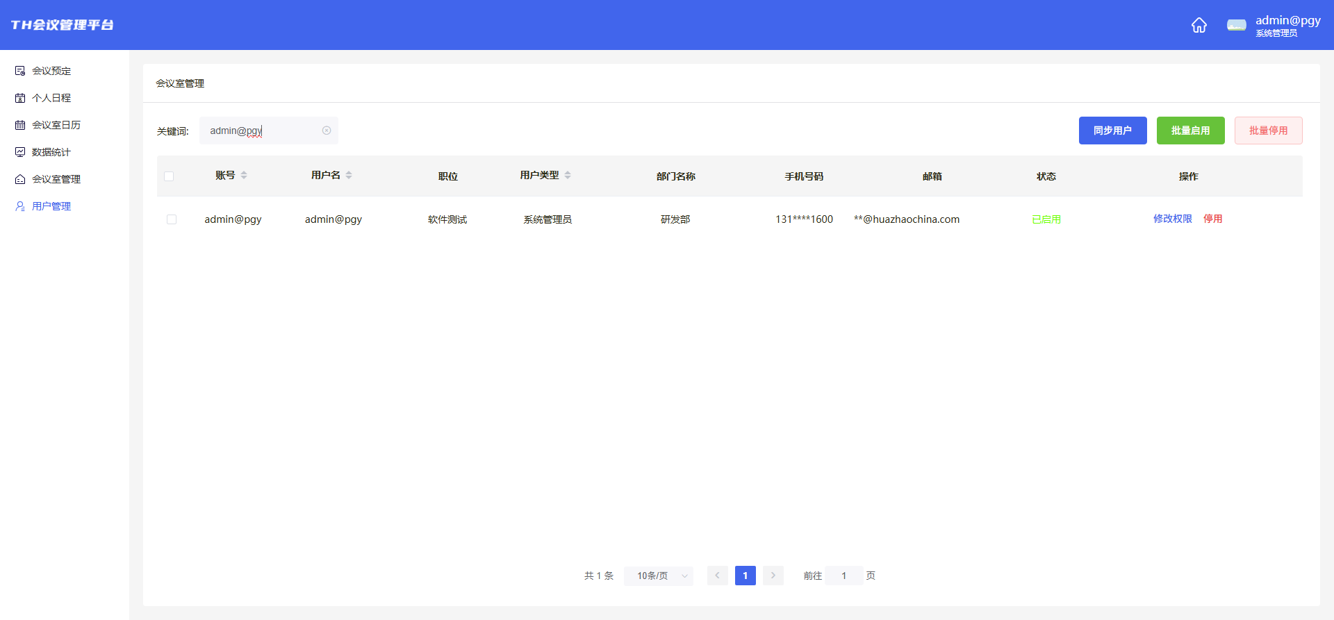The image size is (1334, 620).
Task: Open 会议室管理 menu item
Action: pos(56,179)
